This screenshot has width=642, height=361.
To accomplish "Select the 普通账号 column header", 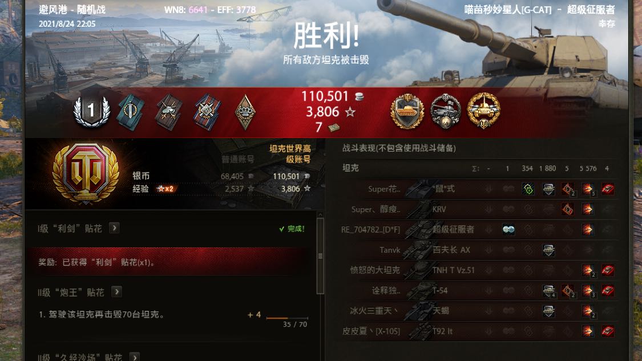I will (238, 159).
